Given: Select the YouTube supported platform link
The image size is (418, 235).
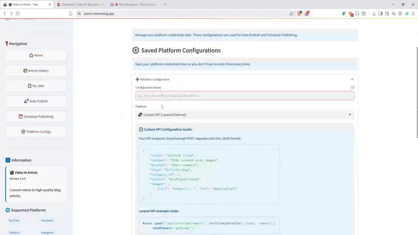Looking at the screenshot, I should (x=14, y=220).
